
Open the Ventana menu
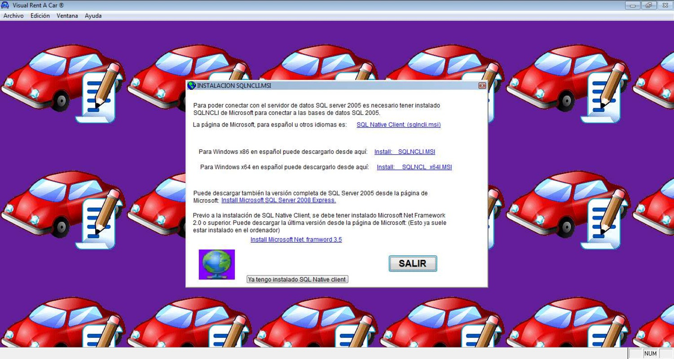coord(67,16)
